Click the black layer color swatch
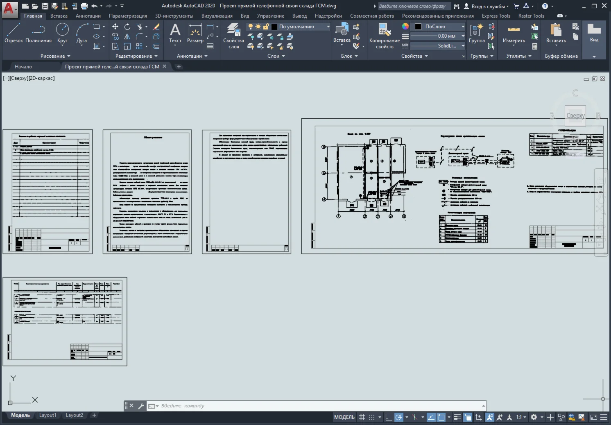The image size is (611, 425). tap(274, 27)
